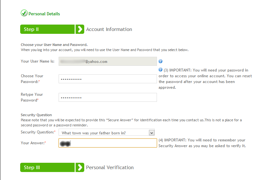Click the 'Your User Name is:' label
Screen dimensions: 254x180
(37, 61)
